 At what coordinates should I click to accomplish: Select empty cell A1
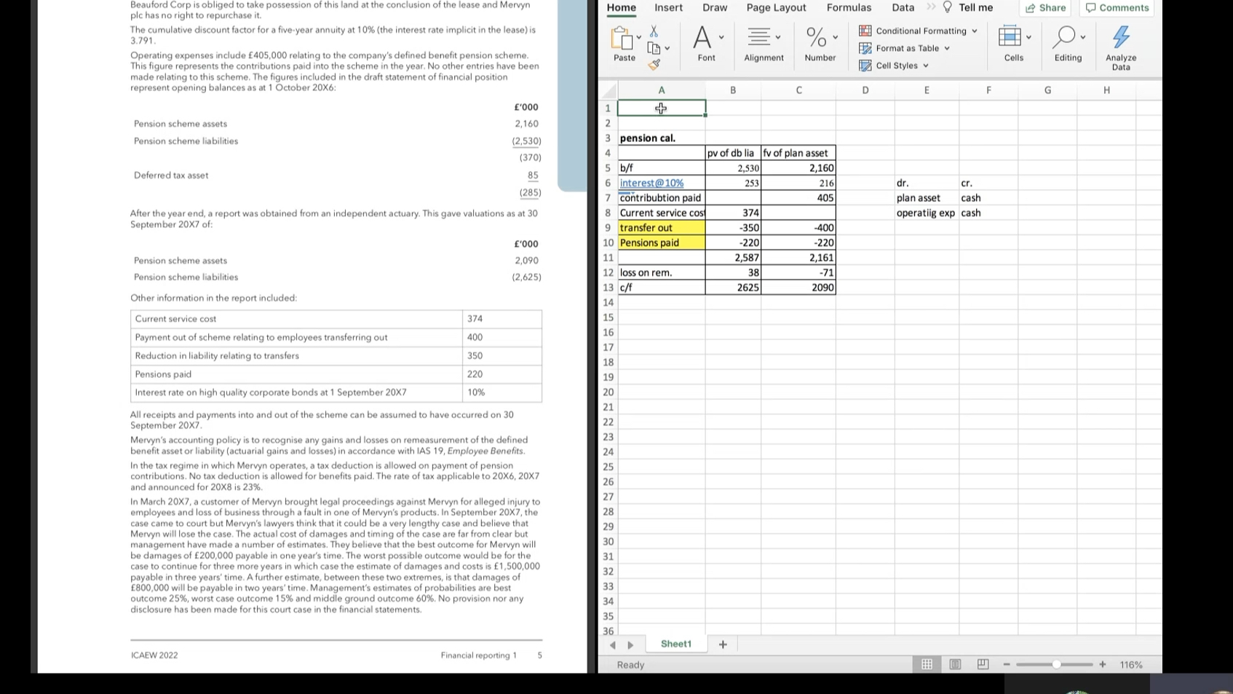pos(661,108)
